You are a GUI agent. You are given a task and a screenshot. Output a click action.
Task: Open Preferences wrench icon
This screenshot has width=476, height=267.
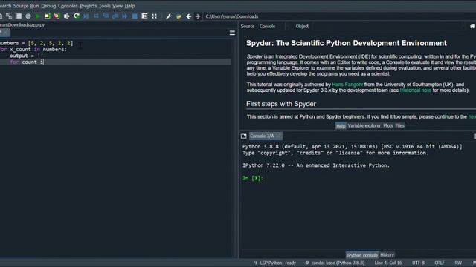click(169, 16)
